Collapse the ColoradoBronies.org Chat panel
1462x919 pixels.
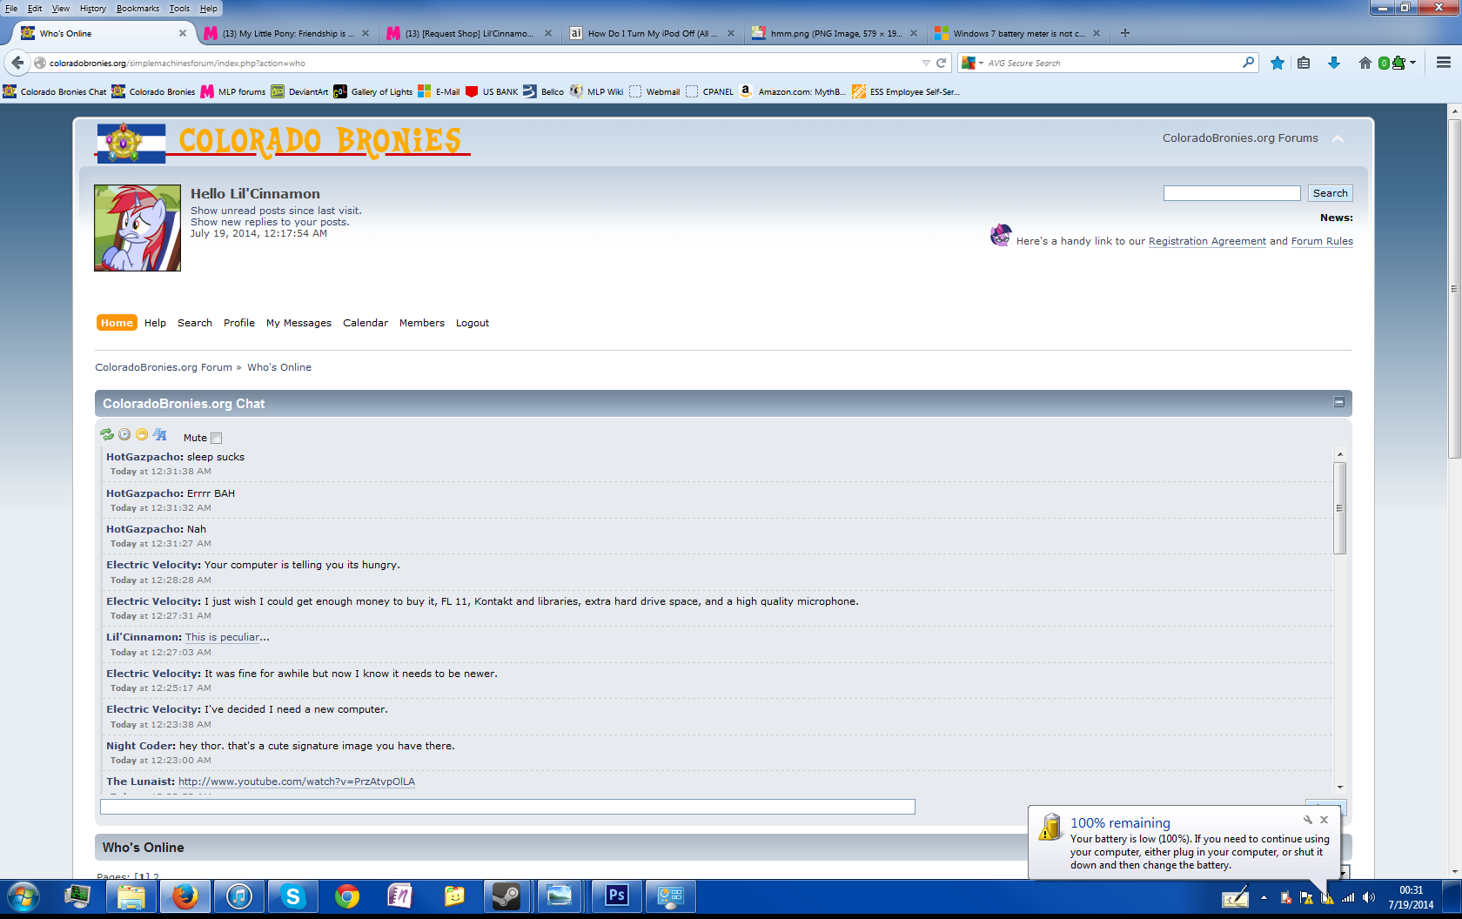(x=1338, y=402)
